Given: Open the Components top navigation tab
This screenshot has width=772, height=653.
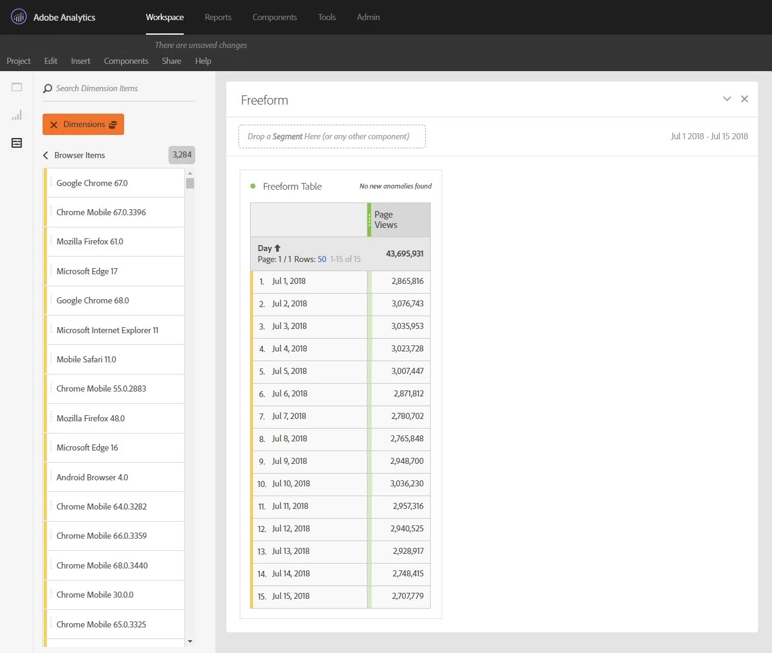Looking at the screenshot, I should pos(274,17).
